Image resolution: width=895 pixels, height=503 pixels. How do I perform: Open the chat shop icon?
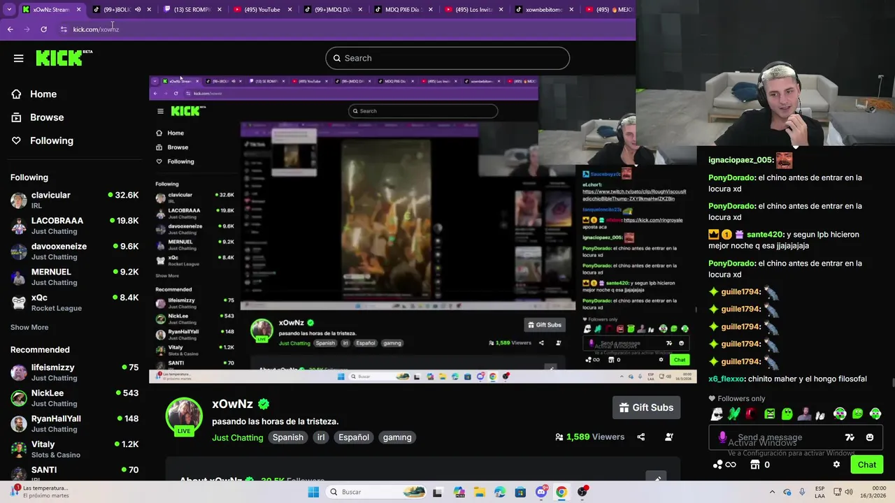[754, 465]
